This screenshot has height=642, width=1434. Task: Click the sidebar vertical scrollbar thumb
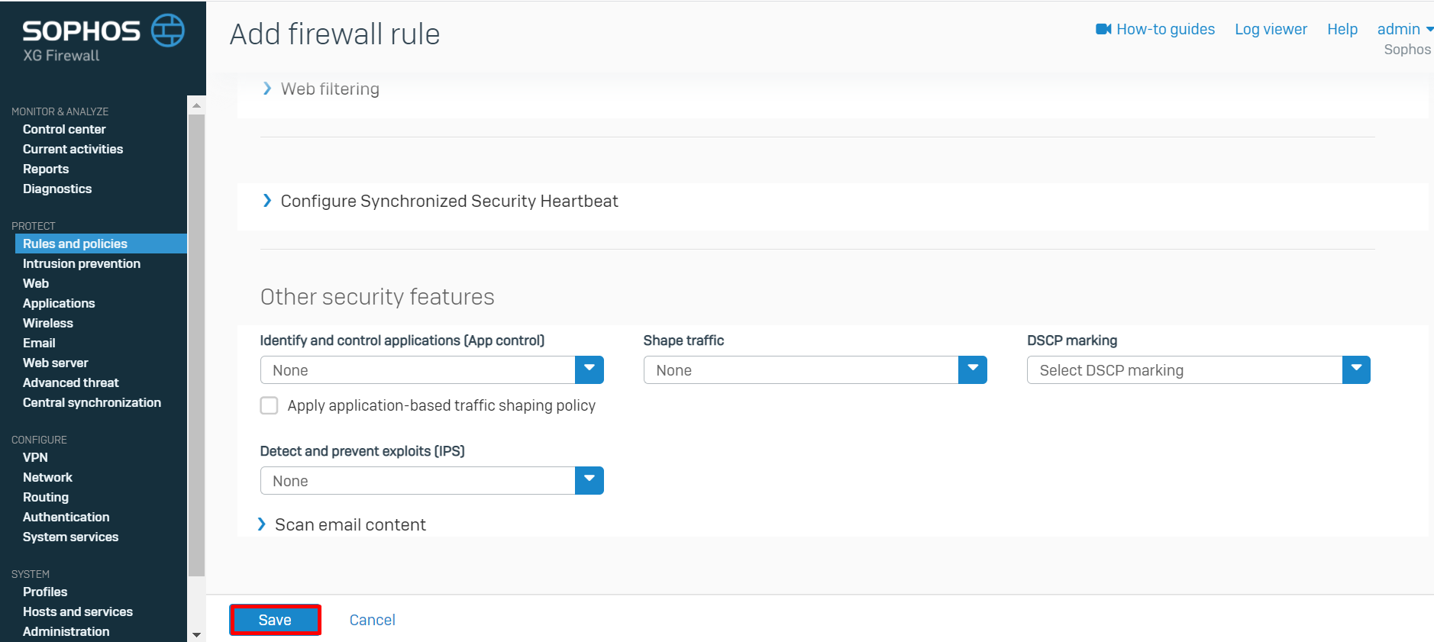(197, 345)
